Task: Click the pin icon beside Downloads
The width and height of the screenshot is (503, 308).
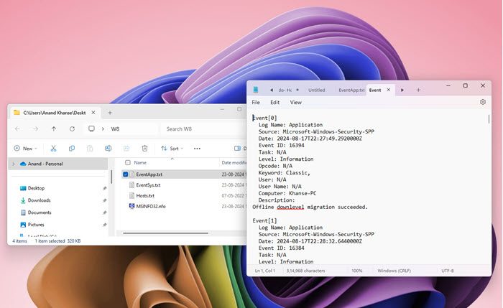Action: click(105, 200)
